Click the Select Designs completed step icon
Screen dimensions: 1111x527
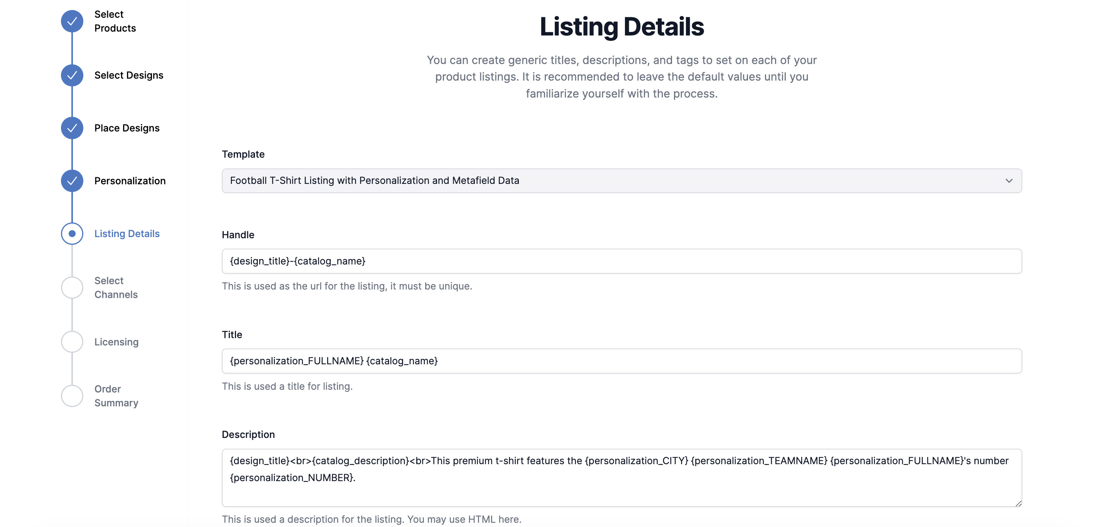click(72, 76)
